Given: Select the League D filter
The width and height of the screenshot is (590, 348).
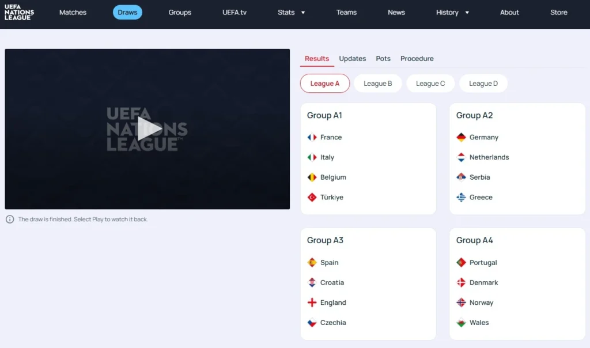Looking at the screenshot, I should point(483,84).
